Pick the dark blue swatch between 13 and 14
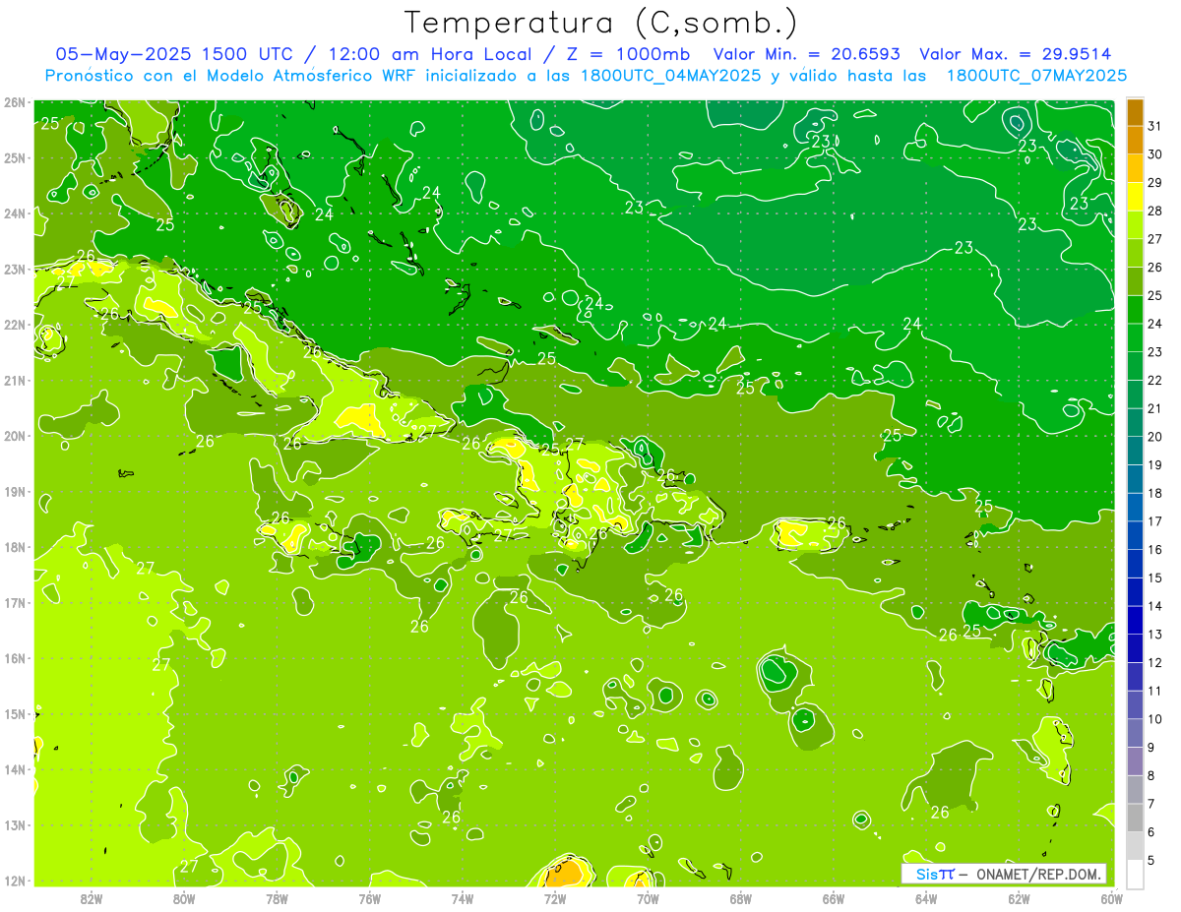The height and width of the screenshot is (912, 1181). (x=1135, y=620)
